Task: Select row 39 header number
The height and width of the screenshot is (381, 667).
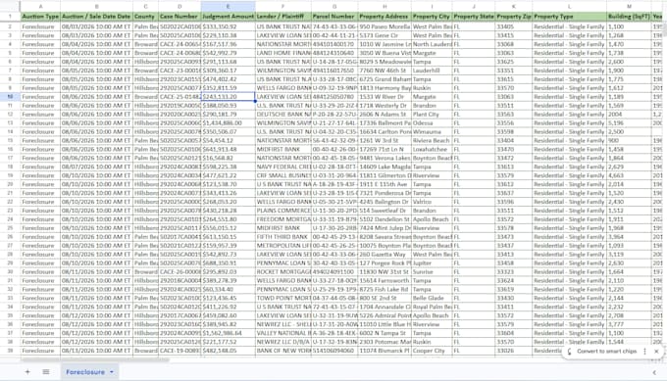Action: (10, 351)
